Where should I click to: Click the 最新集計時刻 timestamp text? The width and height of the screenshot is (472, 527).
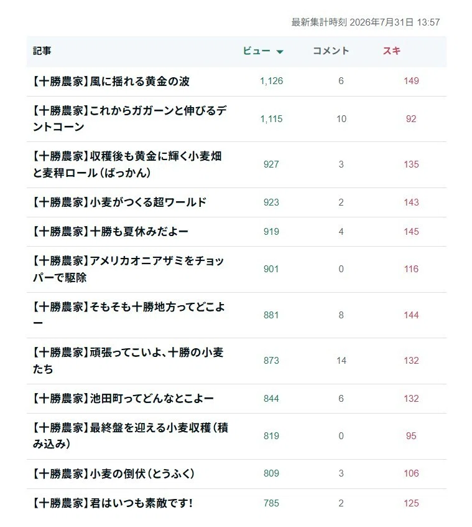tap(365, 22)
